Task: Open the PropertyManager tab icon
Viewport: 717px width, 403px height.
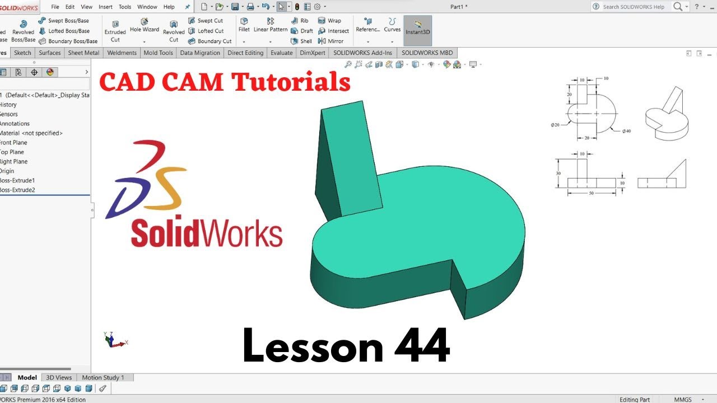Action: [x=3, y=72]
